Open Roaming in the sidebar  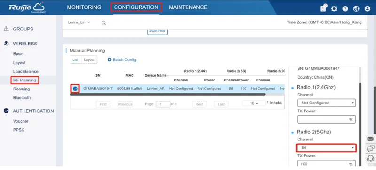(21, 89)
